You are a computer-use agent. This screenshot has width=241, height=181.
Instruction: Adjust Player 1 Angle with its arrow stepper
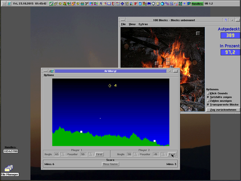63,154
